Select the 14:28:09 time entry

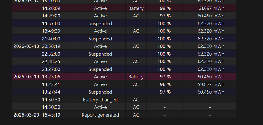pos(51,8)
